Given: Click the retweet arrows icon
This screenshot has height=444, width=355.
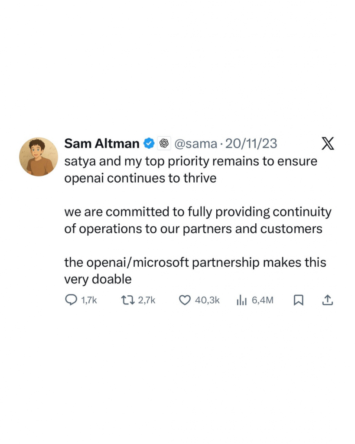Looking at the screenshot, I should pos(127,300).
